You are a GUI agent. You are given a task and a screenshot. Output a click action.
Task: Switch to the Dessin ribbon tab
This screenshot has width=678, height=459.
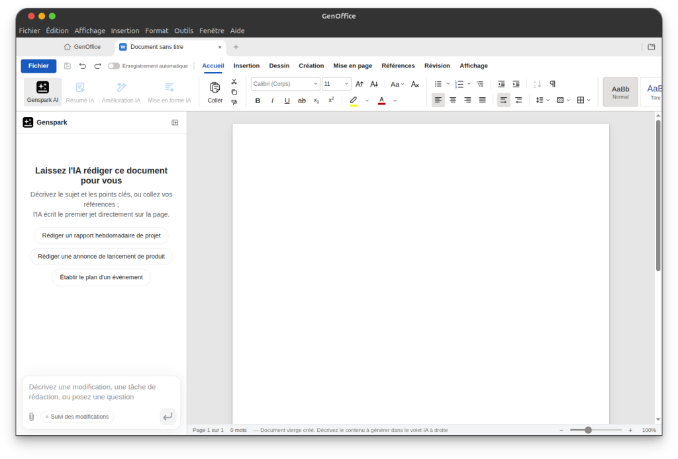coord(279,66)
